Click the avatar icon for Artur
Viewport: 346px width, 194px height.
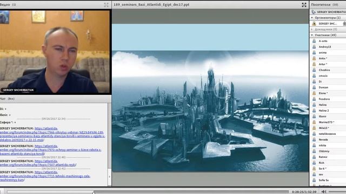(314, 64)
